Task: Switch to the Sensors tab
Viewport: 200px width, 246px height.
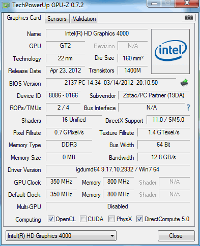Action: coord(57,19)
